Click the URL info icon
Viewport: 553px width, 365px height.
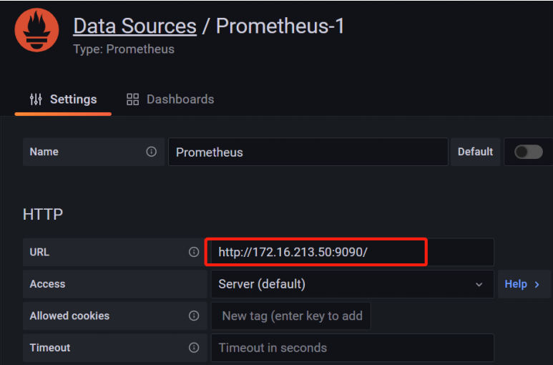(x=194, y=252)
